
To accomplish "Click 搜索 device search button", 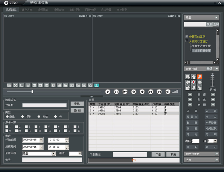I will (x=209, y=24).
